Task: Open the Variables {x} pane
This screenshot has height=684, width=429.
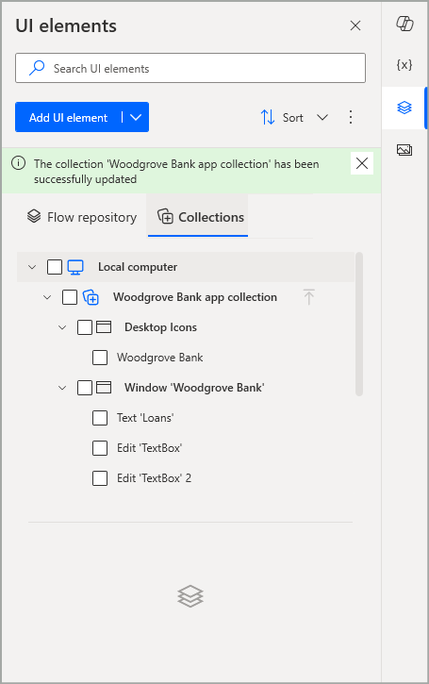Action: (x=404, y=65)
